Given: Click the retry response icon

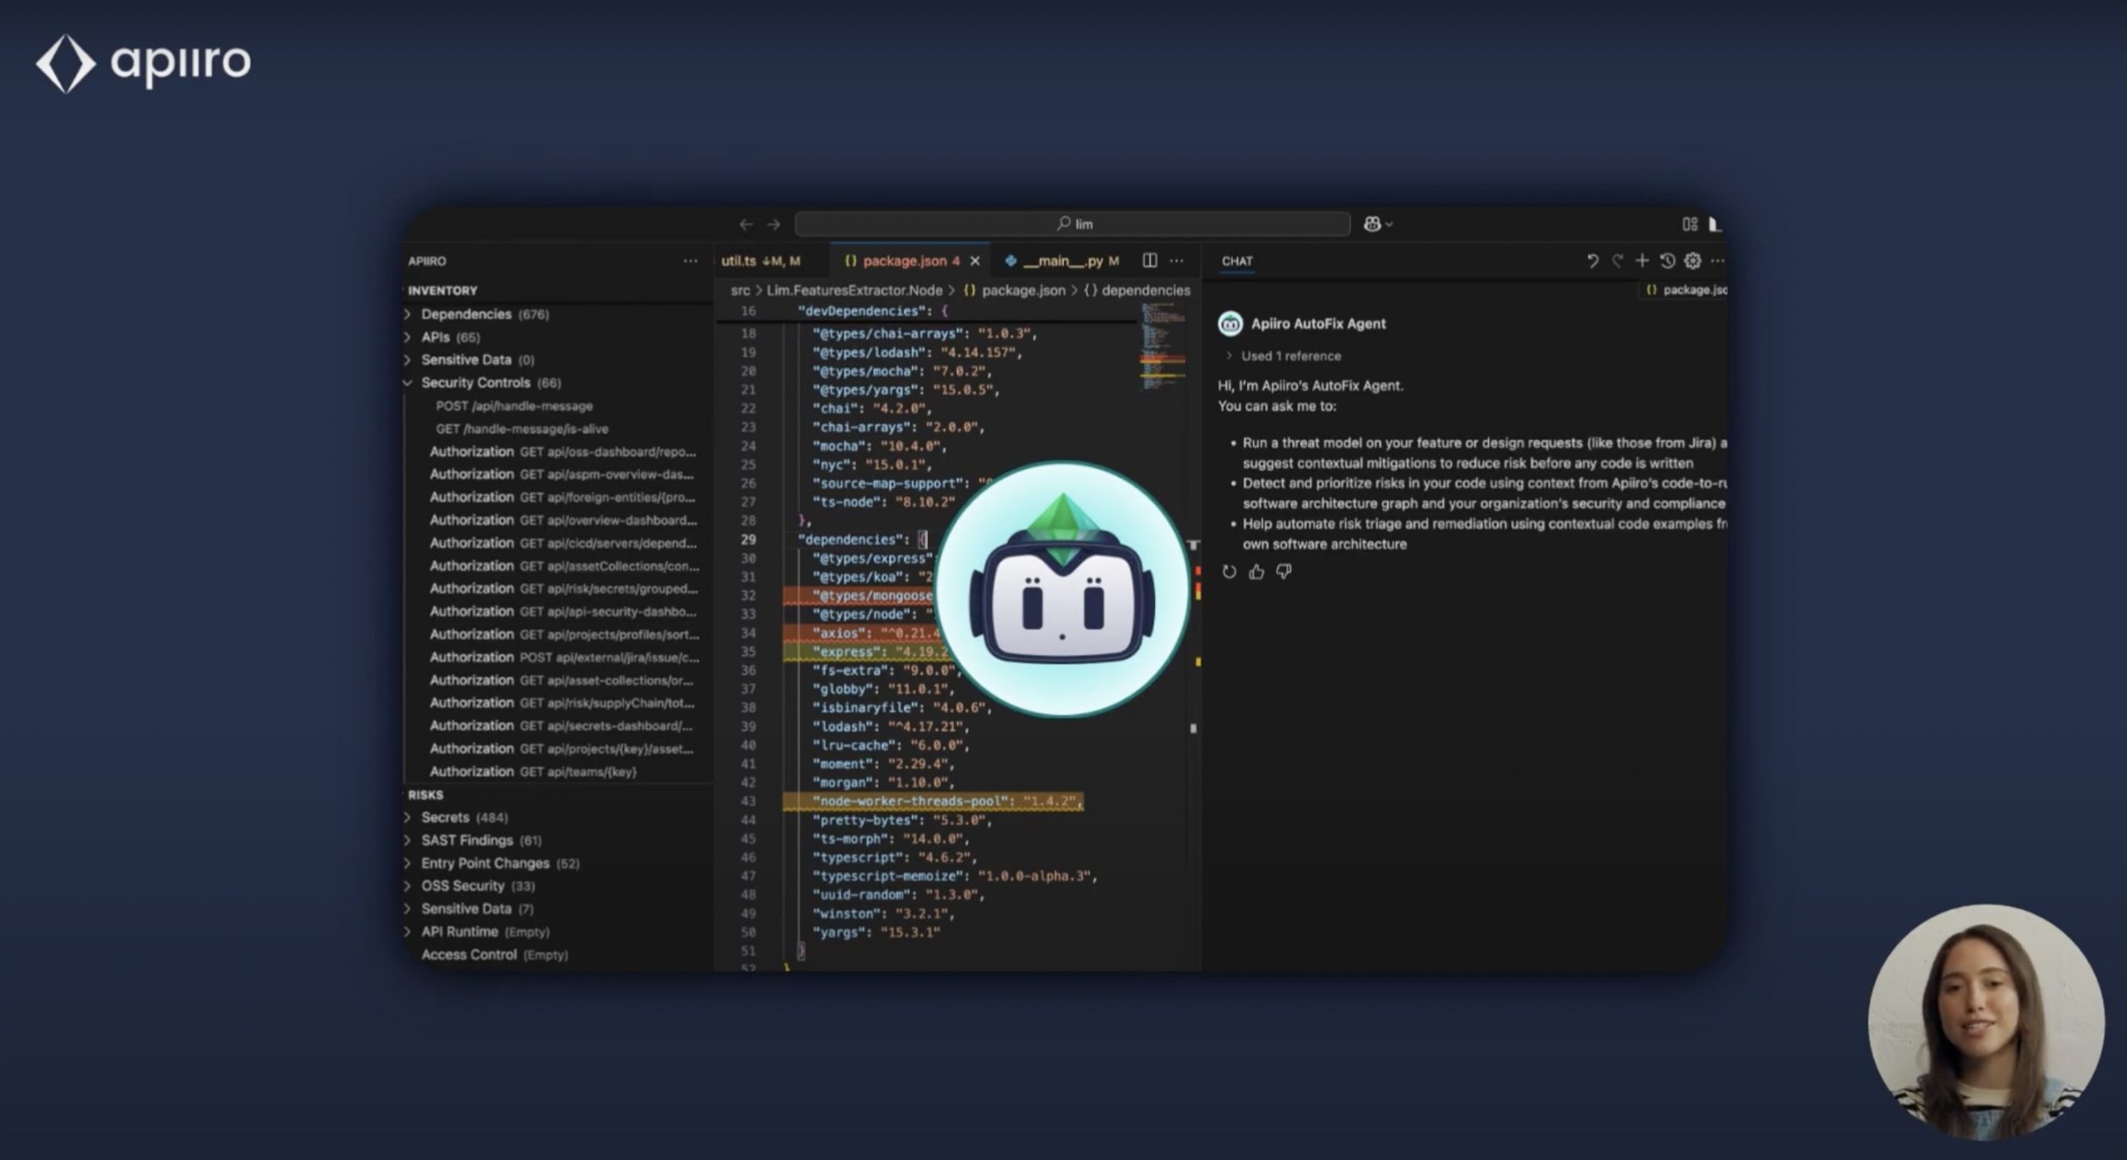Looking at the screenshot, I should click(x=1229, y=571).
